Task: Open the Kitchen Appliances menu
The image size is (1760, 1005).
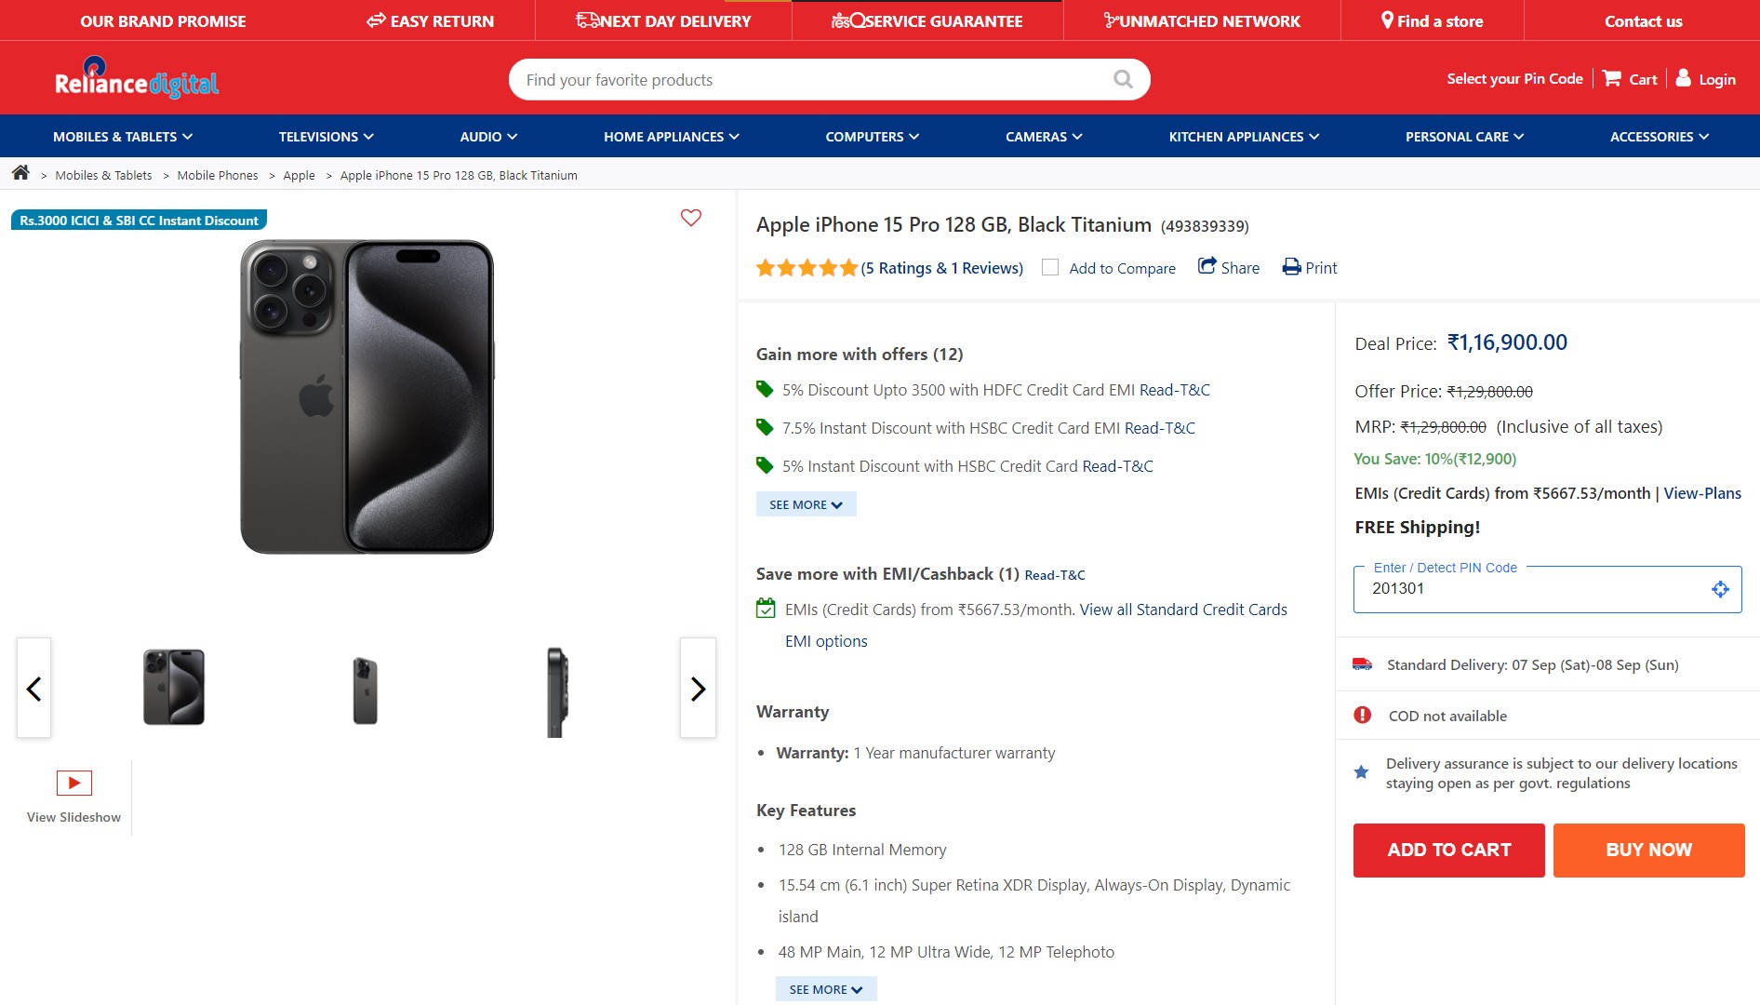Action: pos(1244,137)
